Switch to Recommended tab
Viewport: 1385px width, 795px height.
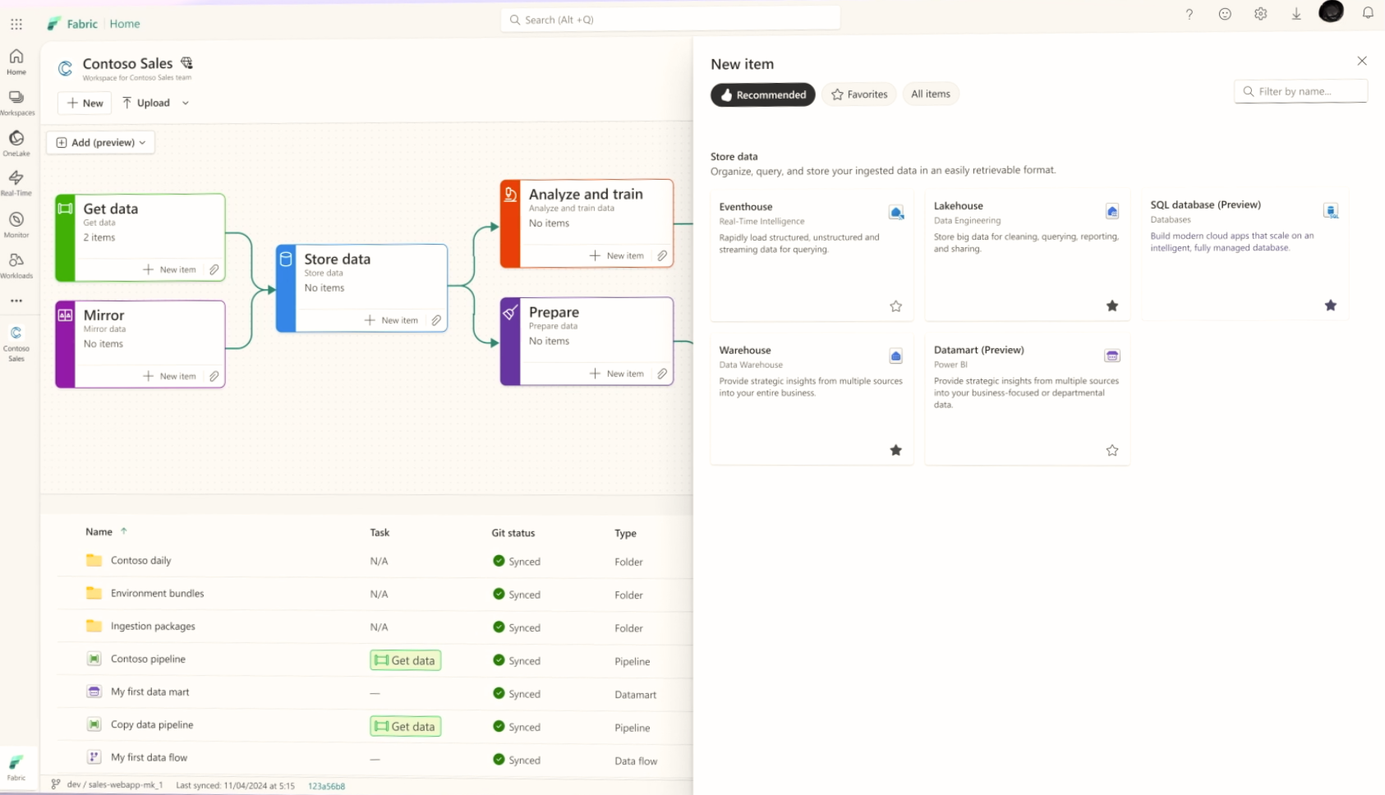pyautogui.click(x=763, y=94)
